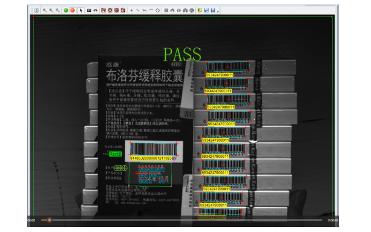Viewport: 371px width, 232px height.
Task: Select the polyline tool
Action: tap(144, 10)
